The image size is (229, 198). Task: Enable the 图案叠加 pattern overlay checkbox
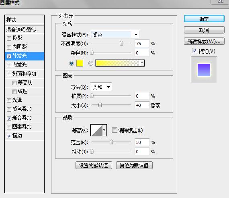click(9, 127)
